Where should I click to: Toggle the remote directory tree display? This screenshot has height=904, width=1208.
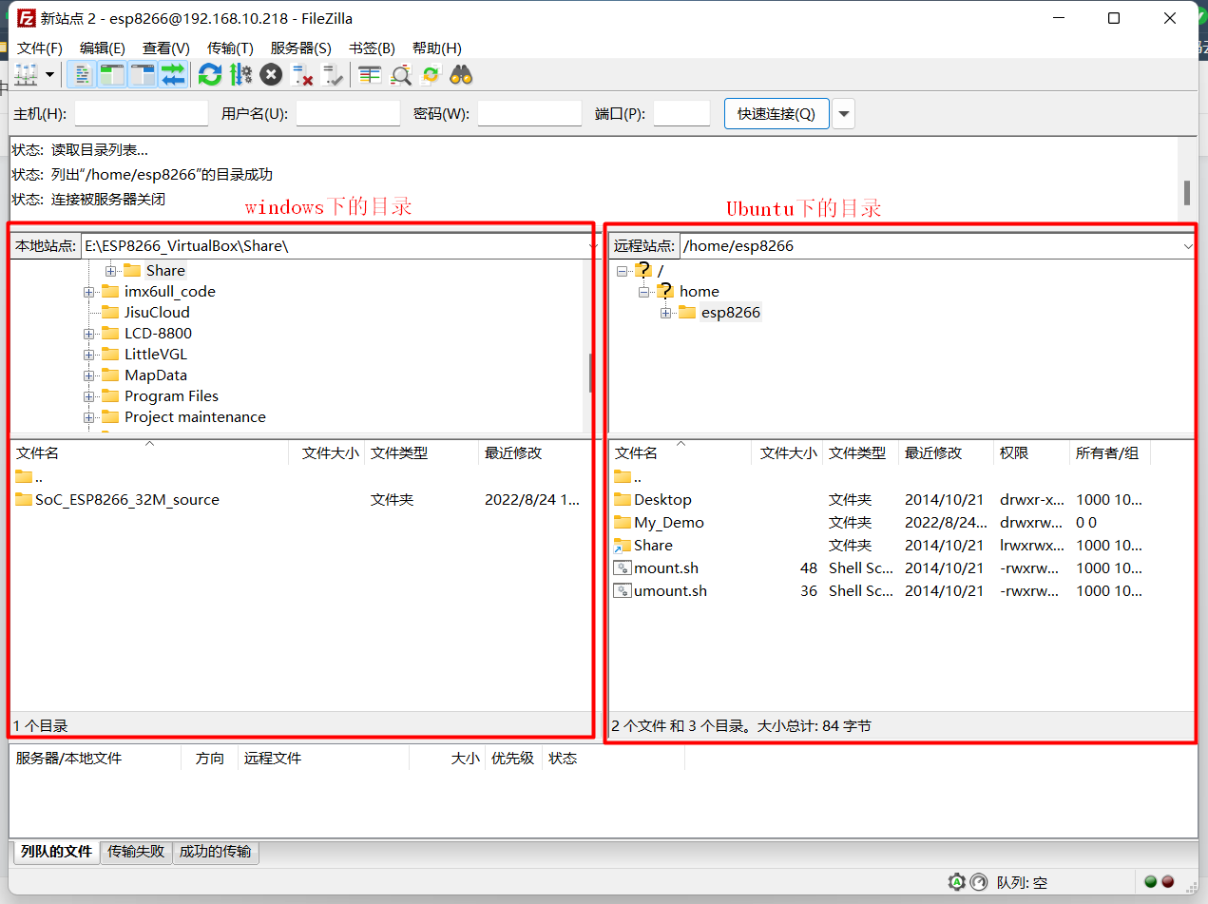click(143, 75)
